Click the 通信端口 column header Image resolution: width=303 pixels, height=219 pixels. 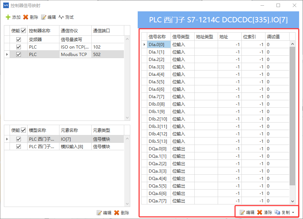coord(108,30)
